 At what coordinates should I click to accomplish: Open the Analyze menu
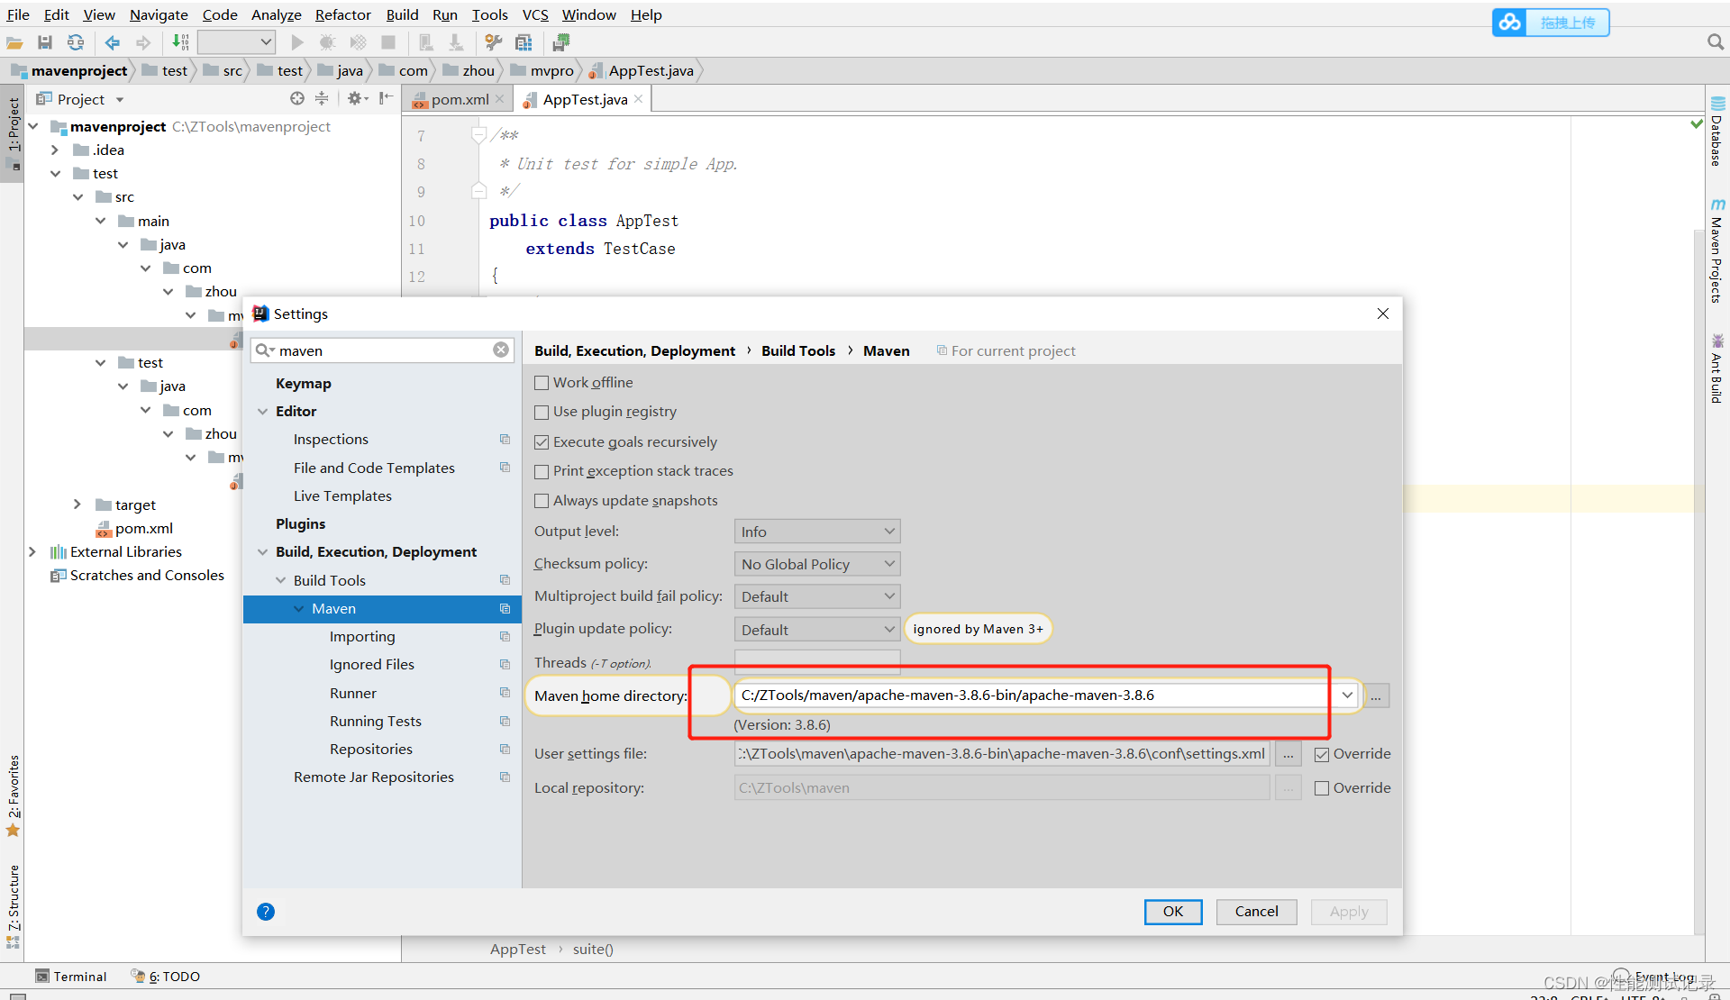coord(276,14)
